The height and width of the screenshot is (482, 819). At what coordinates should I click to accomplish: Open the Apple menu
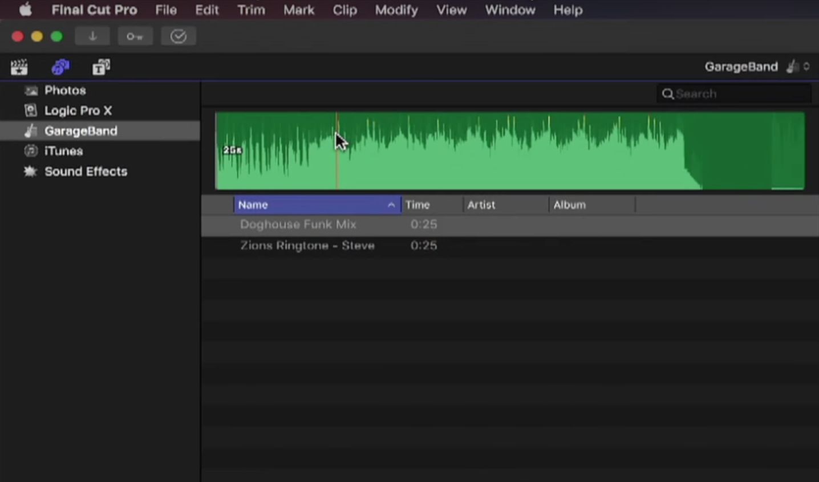click(x=25, y=10)
